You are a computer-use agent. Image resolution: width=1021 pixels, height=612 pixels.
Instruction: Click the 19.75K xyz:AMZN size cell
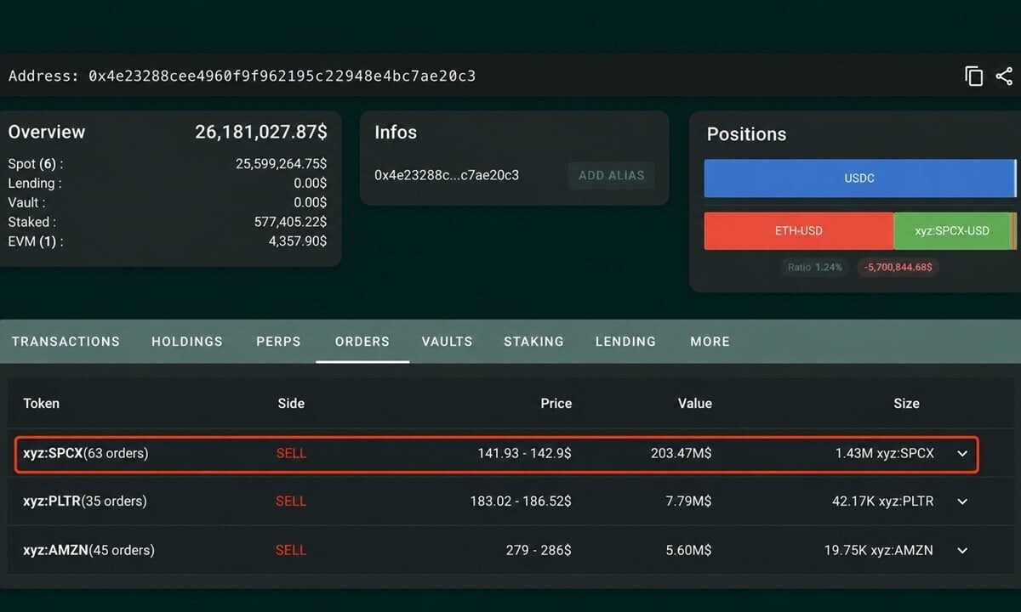(878, 551)
